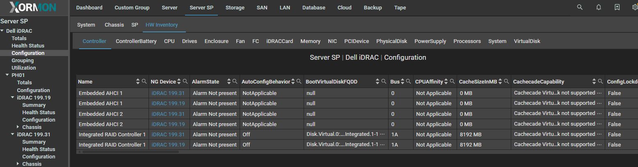Image resolution: width=638 pixels, height=167 pixels.
Task: Collapse the PH01 tree node
Action: (x=7, y=75)
